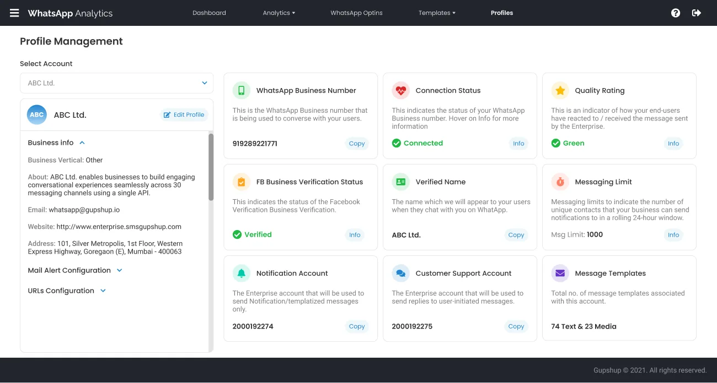
Task: Click the FB Business Verification clipboard icon
Action: tap(241, 182)
